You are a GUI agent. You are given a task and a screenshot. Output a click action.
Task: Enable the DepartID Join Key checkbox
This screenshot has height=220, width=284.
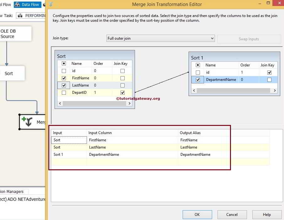coord(122,93)
